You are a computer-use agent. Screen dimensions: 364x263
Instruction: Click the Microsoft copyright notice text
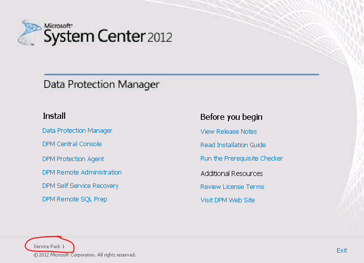(x=85, y=255)
